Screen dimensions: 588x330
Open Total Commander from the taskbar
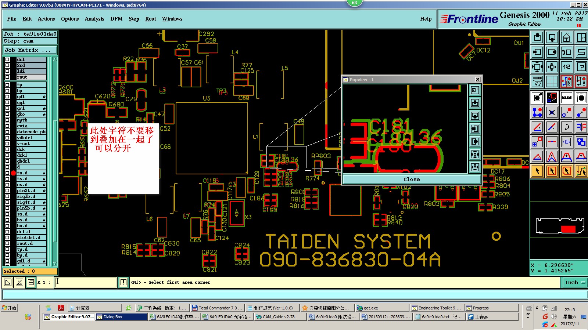[x=217, y=308]
